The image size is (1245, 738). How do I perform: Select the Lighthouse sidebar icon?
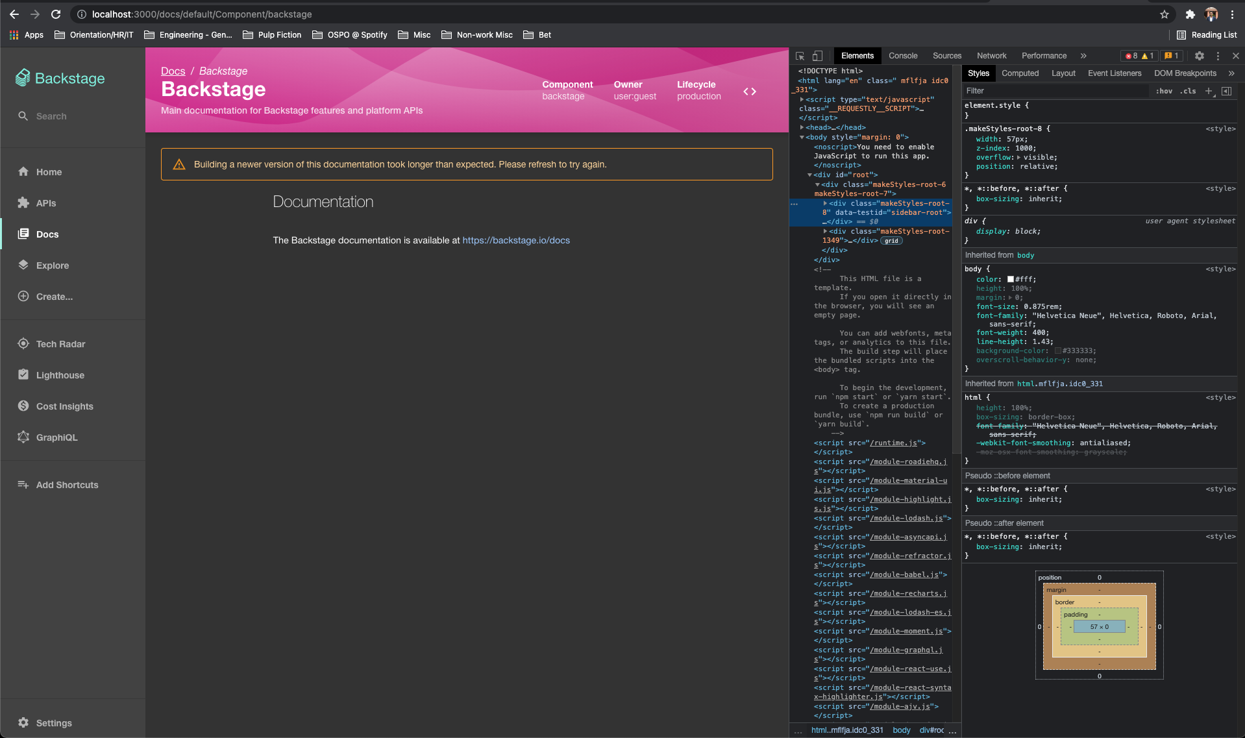click(23, 375)
